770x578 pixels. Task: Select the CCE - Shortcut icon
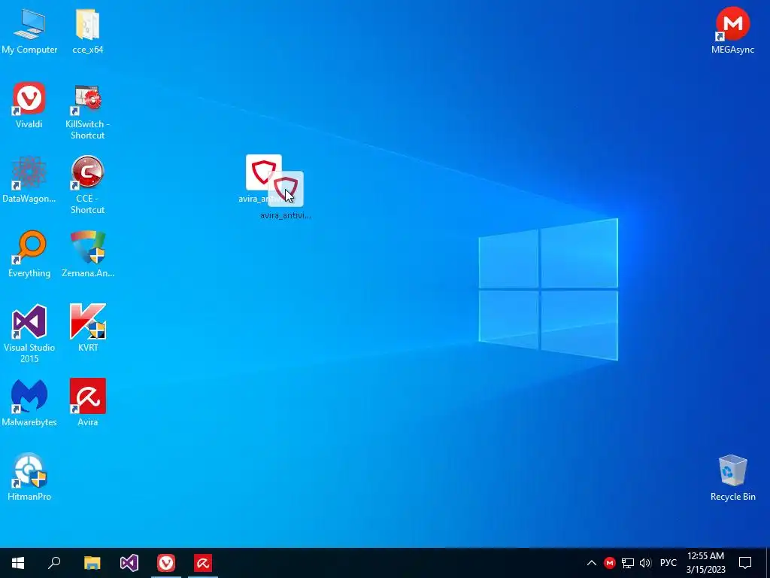pos(87,185)
